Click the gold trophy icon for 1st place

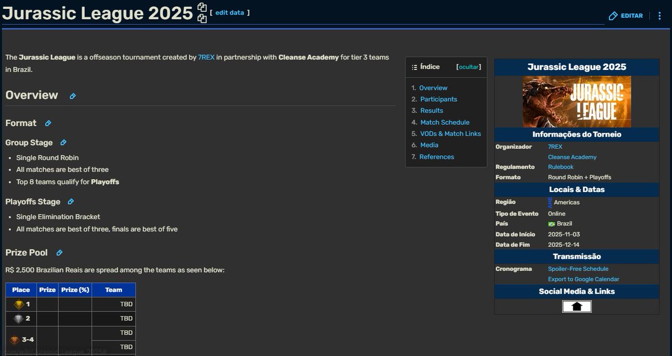click(x=19, y=305)
